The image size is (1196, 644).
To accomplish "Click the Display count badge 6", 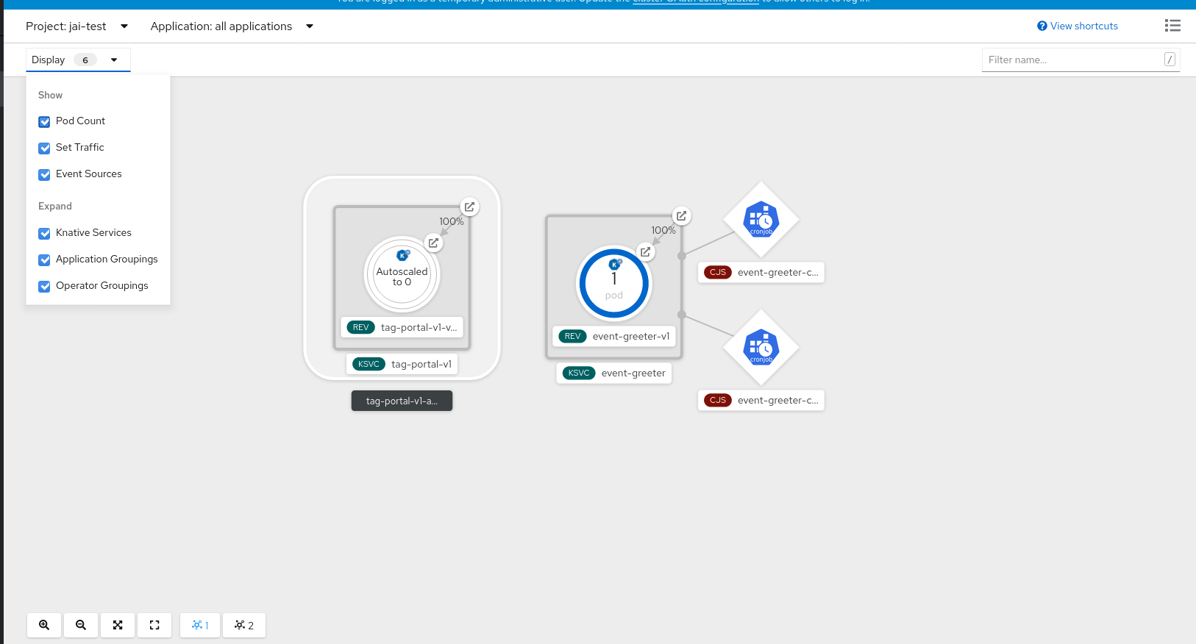I will (85, 60).
